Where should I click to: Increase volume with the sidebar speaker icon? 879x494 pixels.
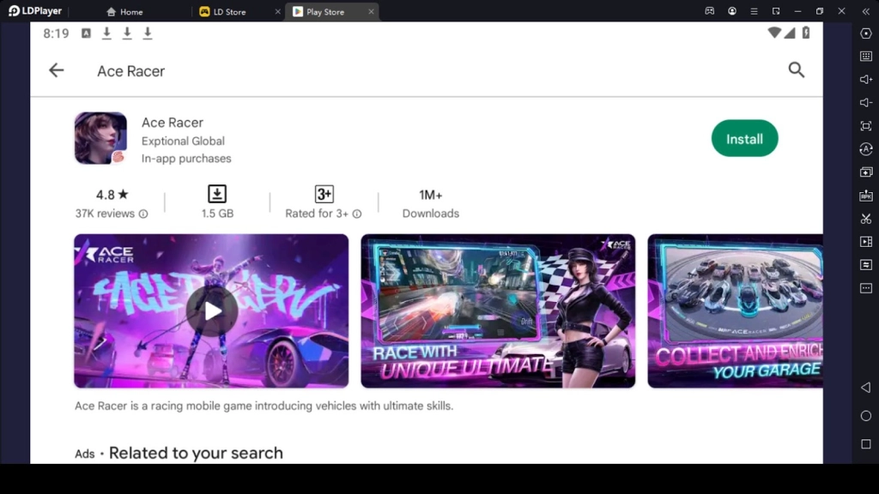point(866,80)
